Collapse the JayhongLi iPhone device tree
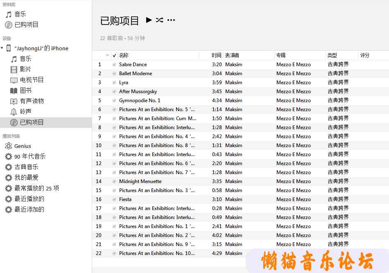 tap(2, 48)
